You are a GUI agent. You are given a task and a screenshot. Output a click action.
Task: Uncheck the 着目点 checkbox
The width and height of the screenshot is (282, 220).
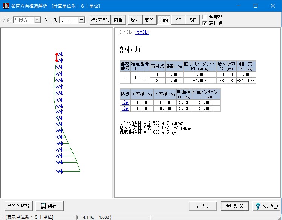coord(205,23)
